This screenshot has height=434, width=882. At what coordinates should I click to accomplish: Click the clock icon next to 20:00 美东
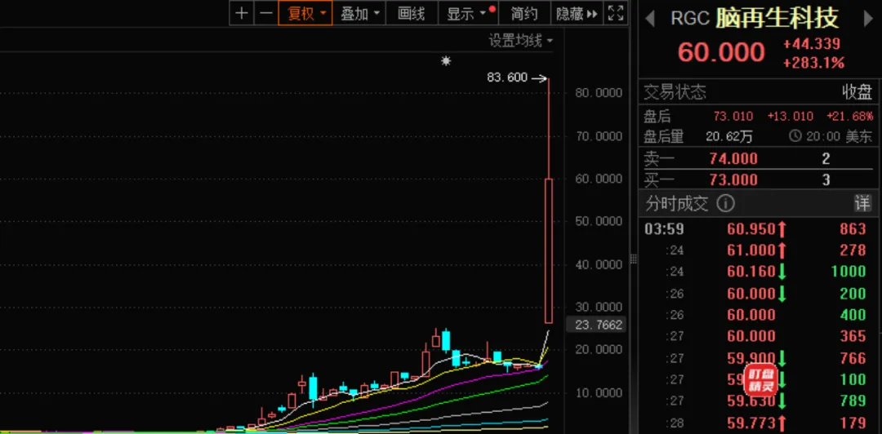click(795, 137)
